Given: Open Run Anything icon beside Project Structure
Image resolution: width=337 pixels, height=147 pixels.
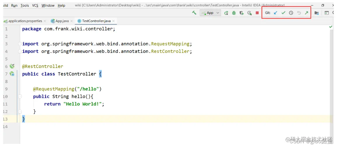Looking at the screenshot, I should (327, 13).
